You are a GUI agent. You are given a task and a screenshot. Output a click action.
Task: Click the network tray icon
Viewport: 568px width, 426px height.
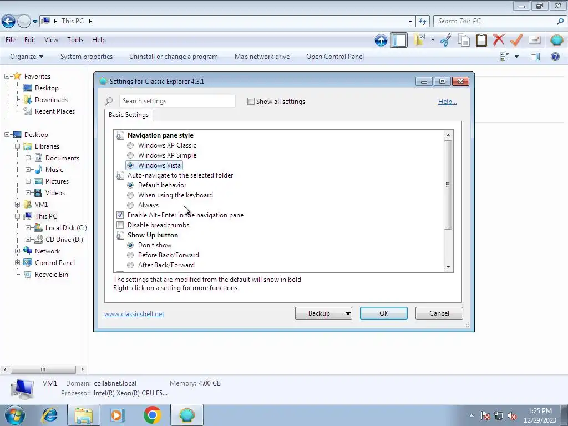[499, 416]
